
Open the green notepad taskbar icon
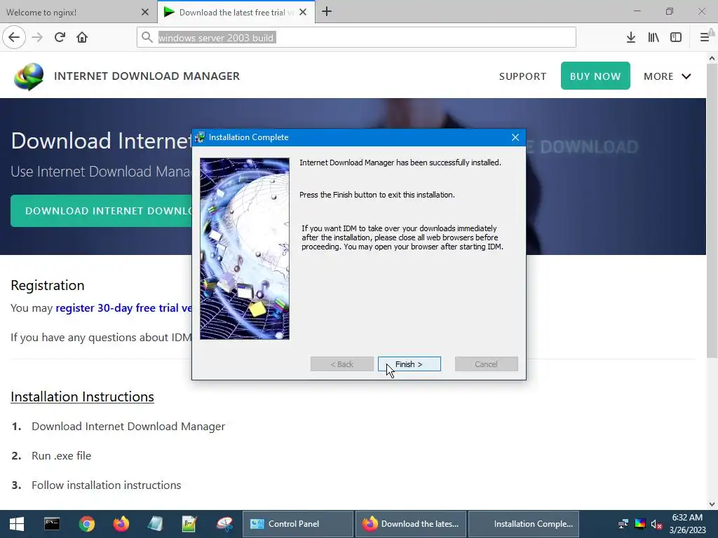[x=189, y=524]
